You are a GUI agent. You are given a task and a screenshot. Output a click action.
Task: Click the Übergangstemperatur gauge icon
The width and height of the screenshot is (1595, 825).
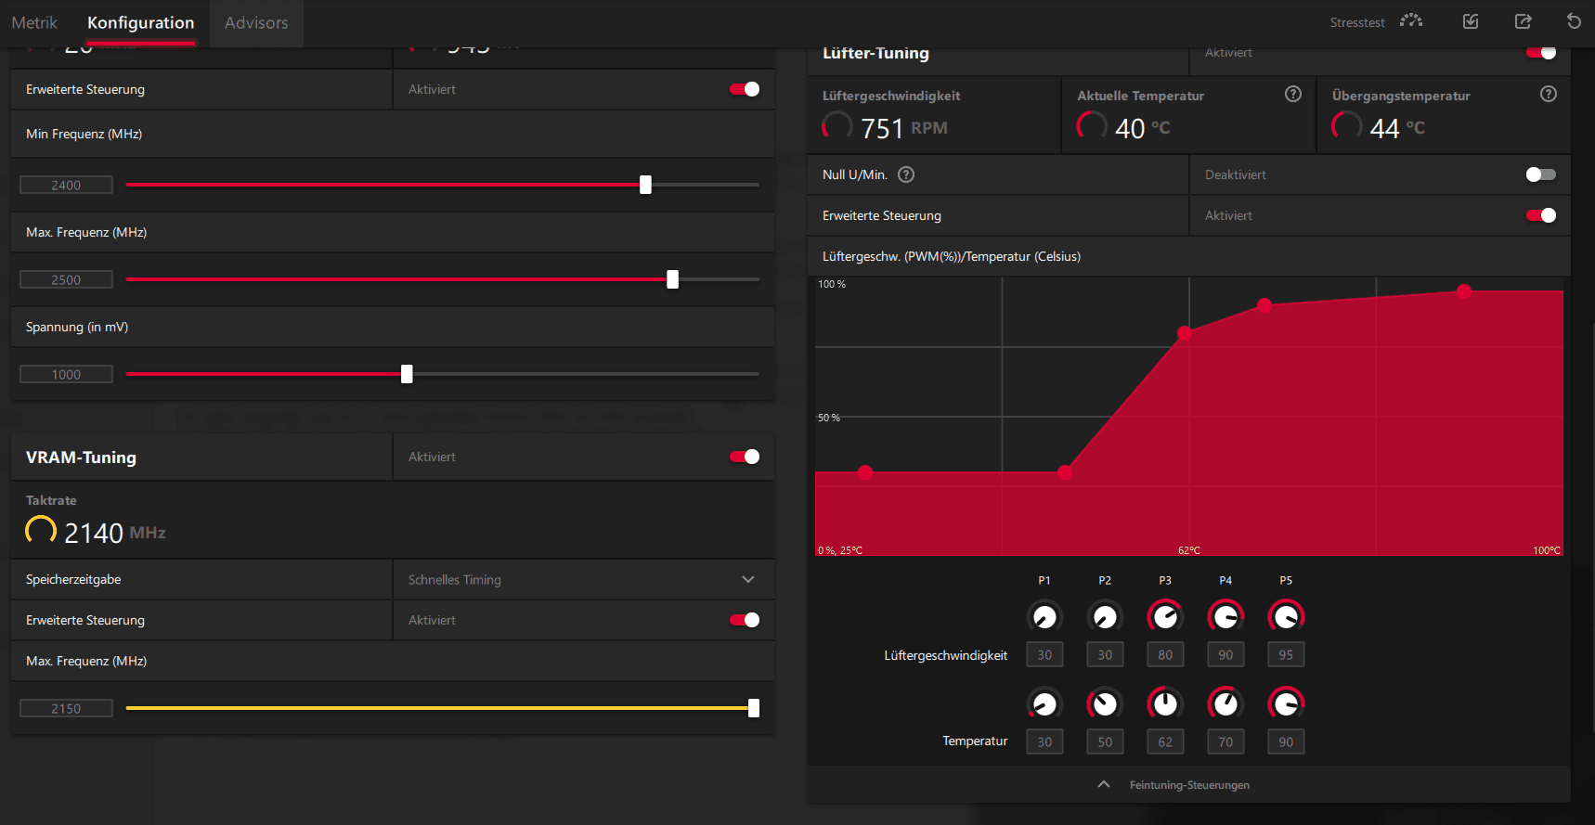[x=1347, y=126]
